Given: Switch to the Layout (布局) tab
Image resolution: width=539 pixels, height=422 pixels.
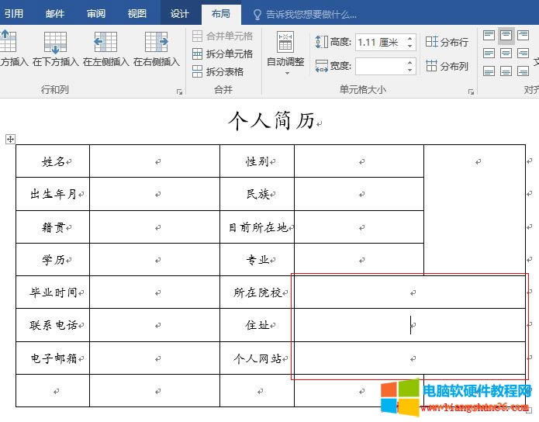Looking at the screenshot, I should pos(221,13).
